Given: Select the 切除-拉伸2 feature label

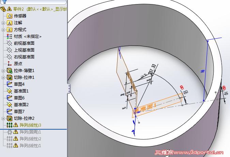Looking at the screenshot, I should click(x=24, y=118).
